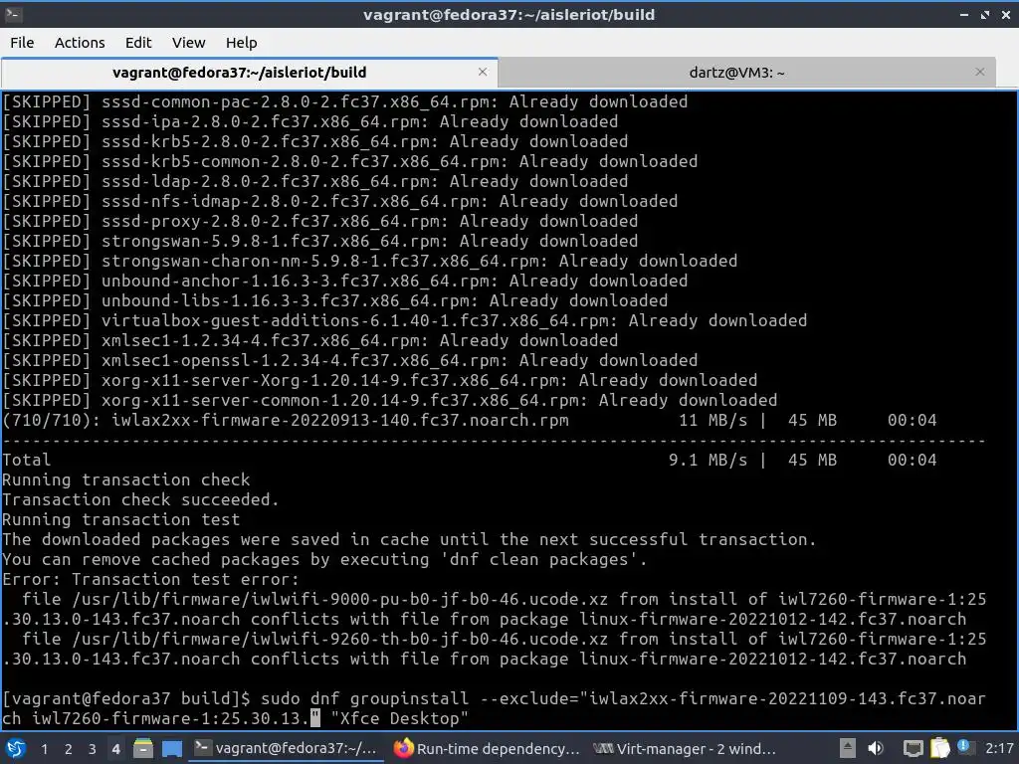
Task: Click the 'Running transaction test' line
Action: 120,519
